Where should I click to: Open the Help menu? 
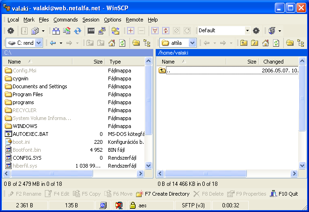click(153, 20)
